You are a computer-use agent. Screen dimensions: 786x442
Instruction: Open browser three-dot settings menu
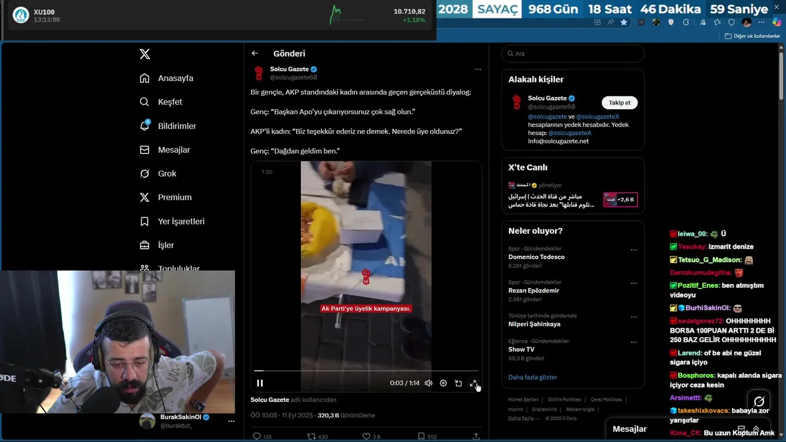[x=761, y=22]
